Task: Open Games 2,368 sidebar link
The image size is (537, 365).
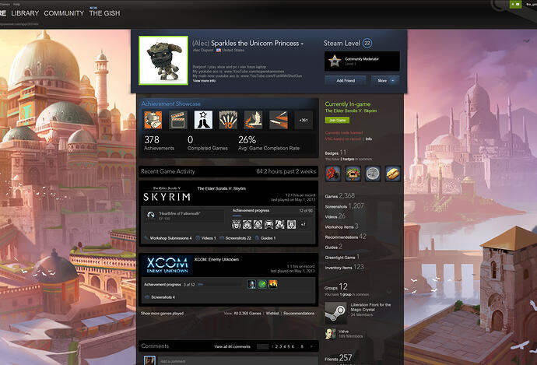Action: [340, 196]
